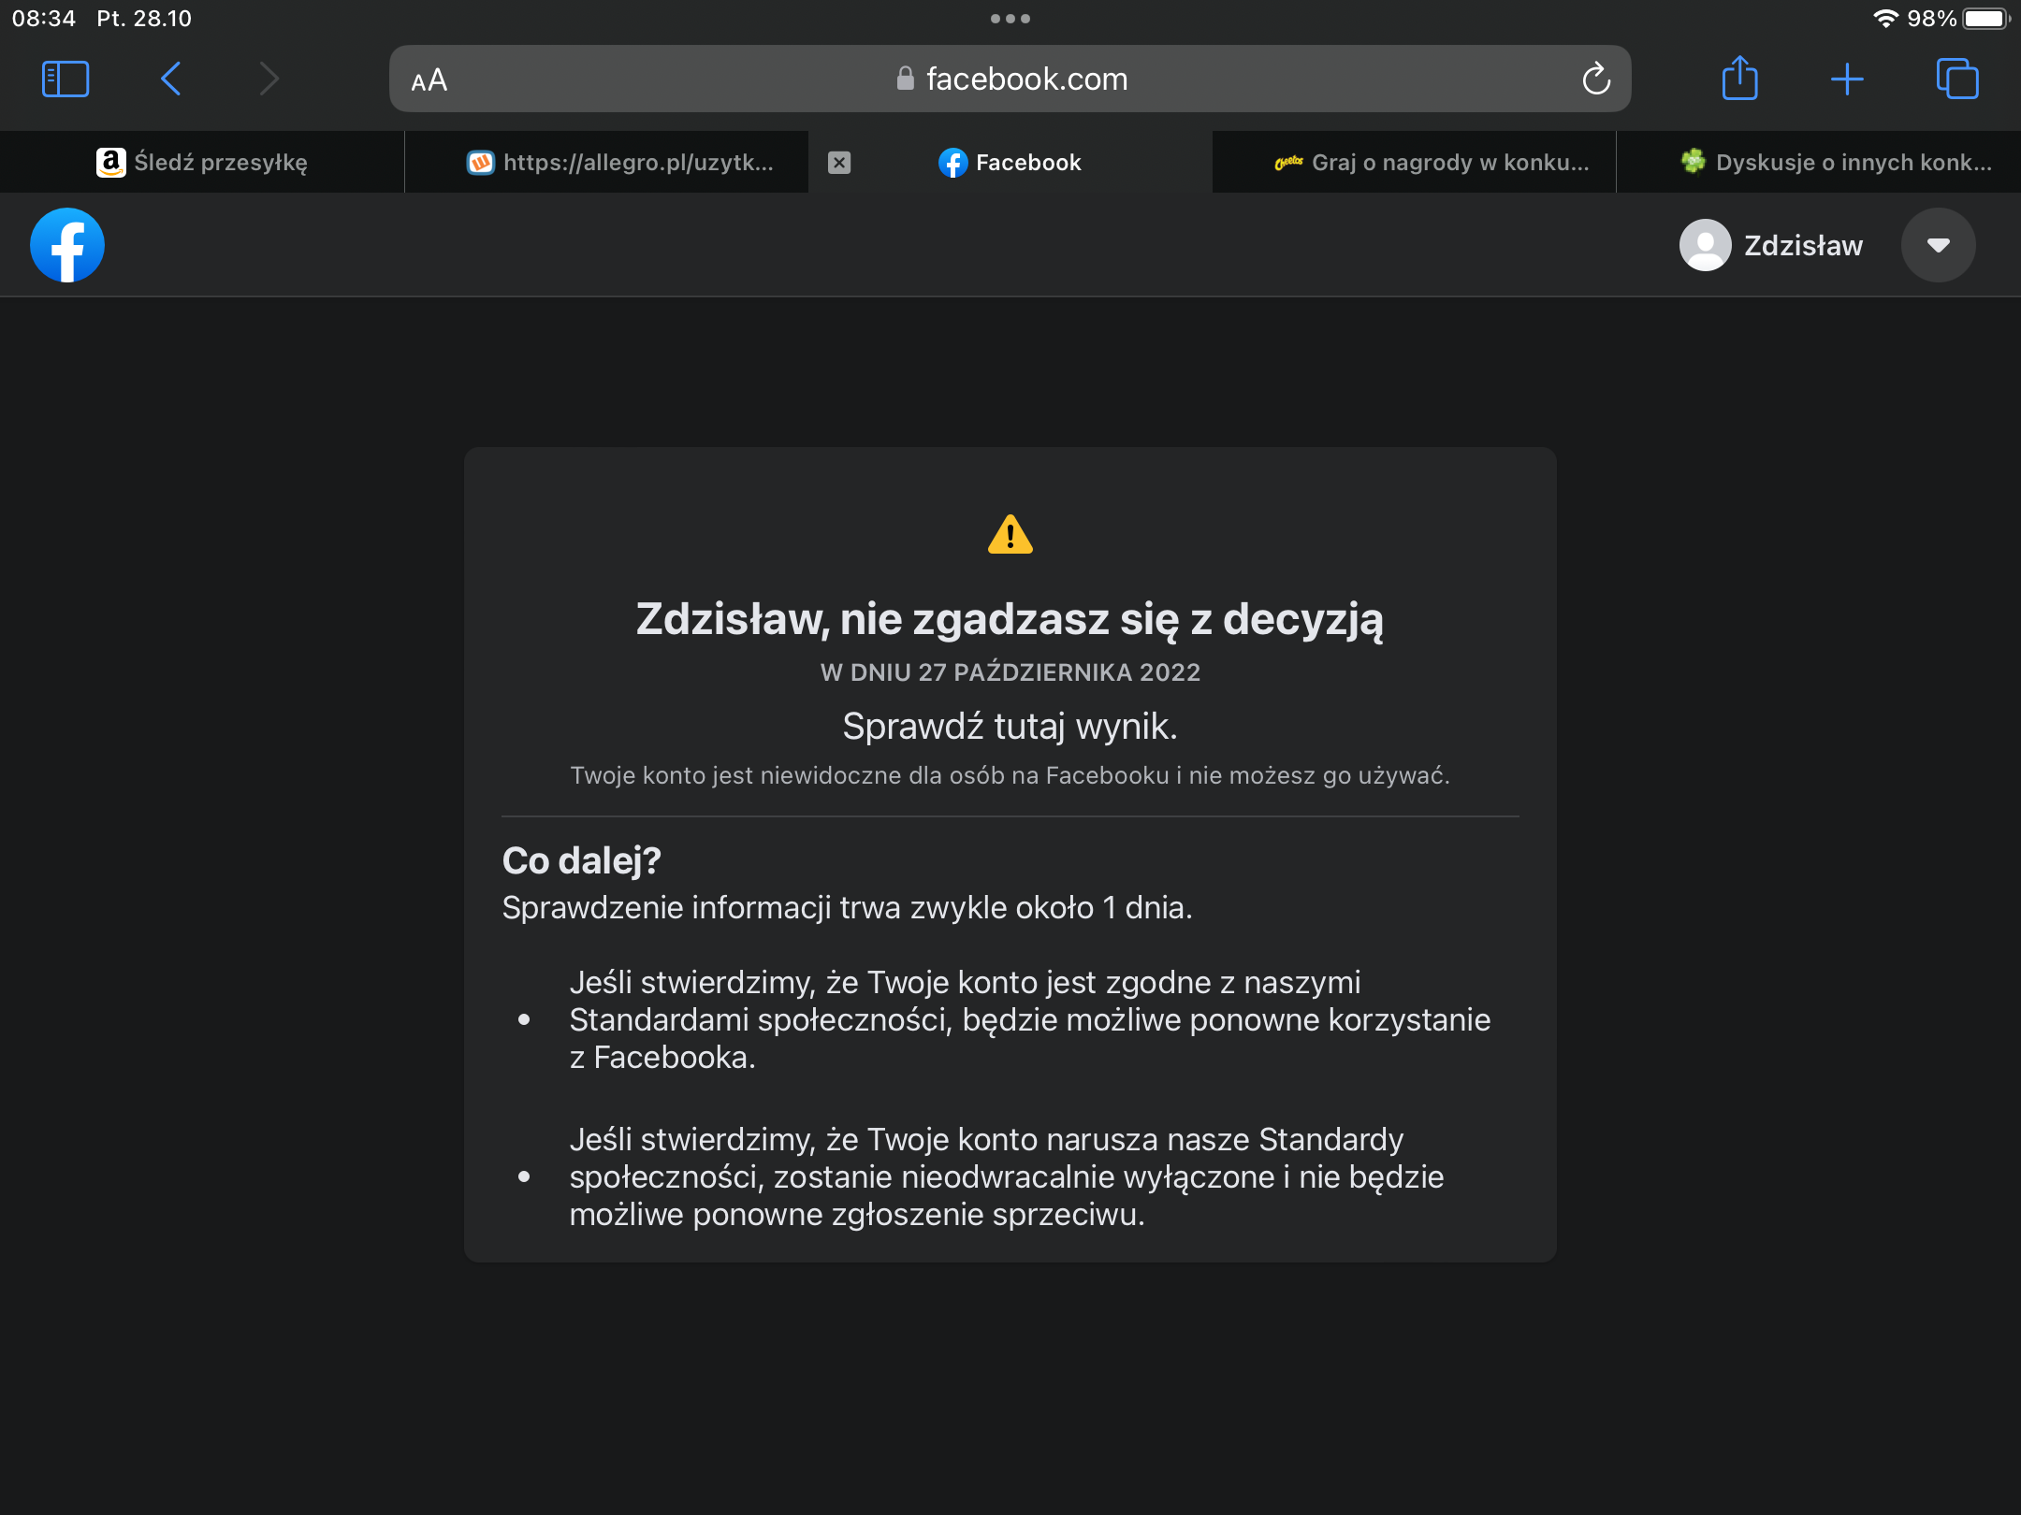Click the Zdzisław profile avatar

(x=1705, y=245)
